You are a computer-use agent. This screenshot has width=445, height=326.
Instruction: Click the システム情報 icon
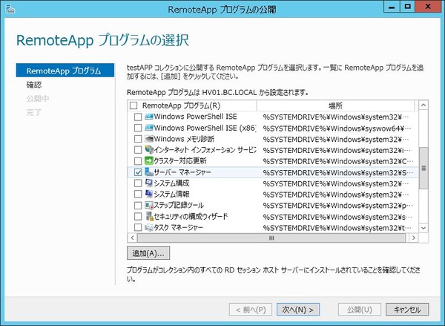point(149,194)
